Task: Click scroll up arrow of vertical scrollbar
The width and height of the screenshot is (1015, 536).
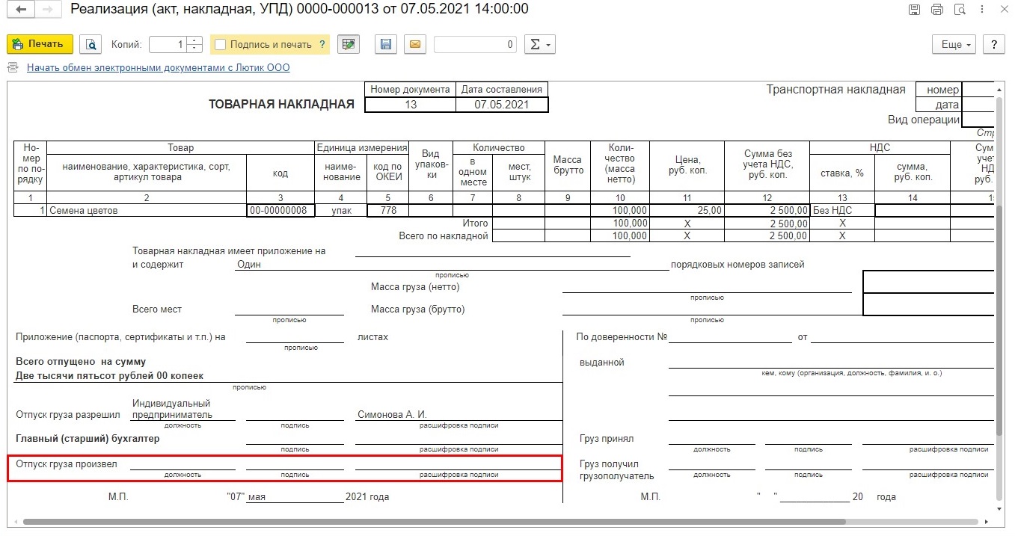Action: coord(1000,90)
